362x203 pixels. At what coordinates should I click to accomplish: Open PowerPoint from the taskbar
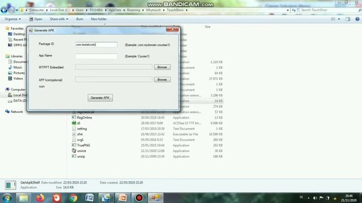point(123,198)
